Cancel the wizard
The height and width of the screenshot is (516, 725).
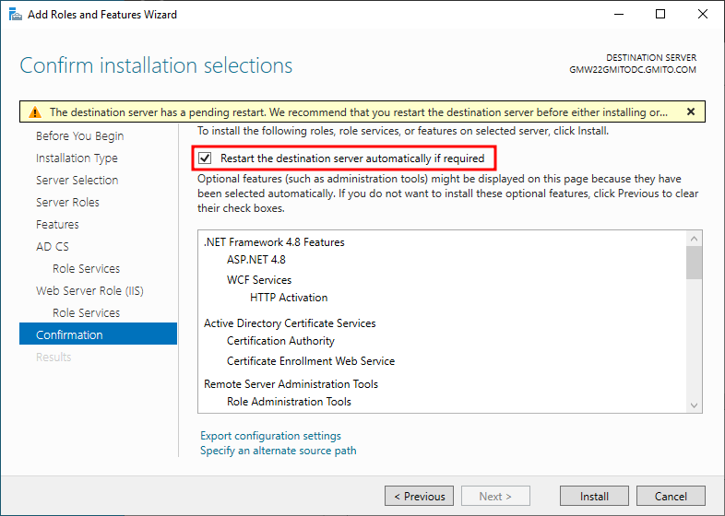pos(671,496)
